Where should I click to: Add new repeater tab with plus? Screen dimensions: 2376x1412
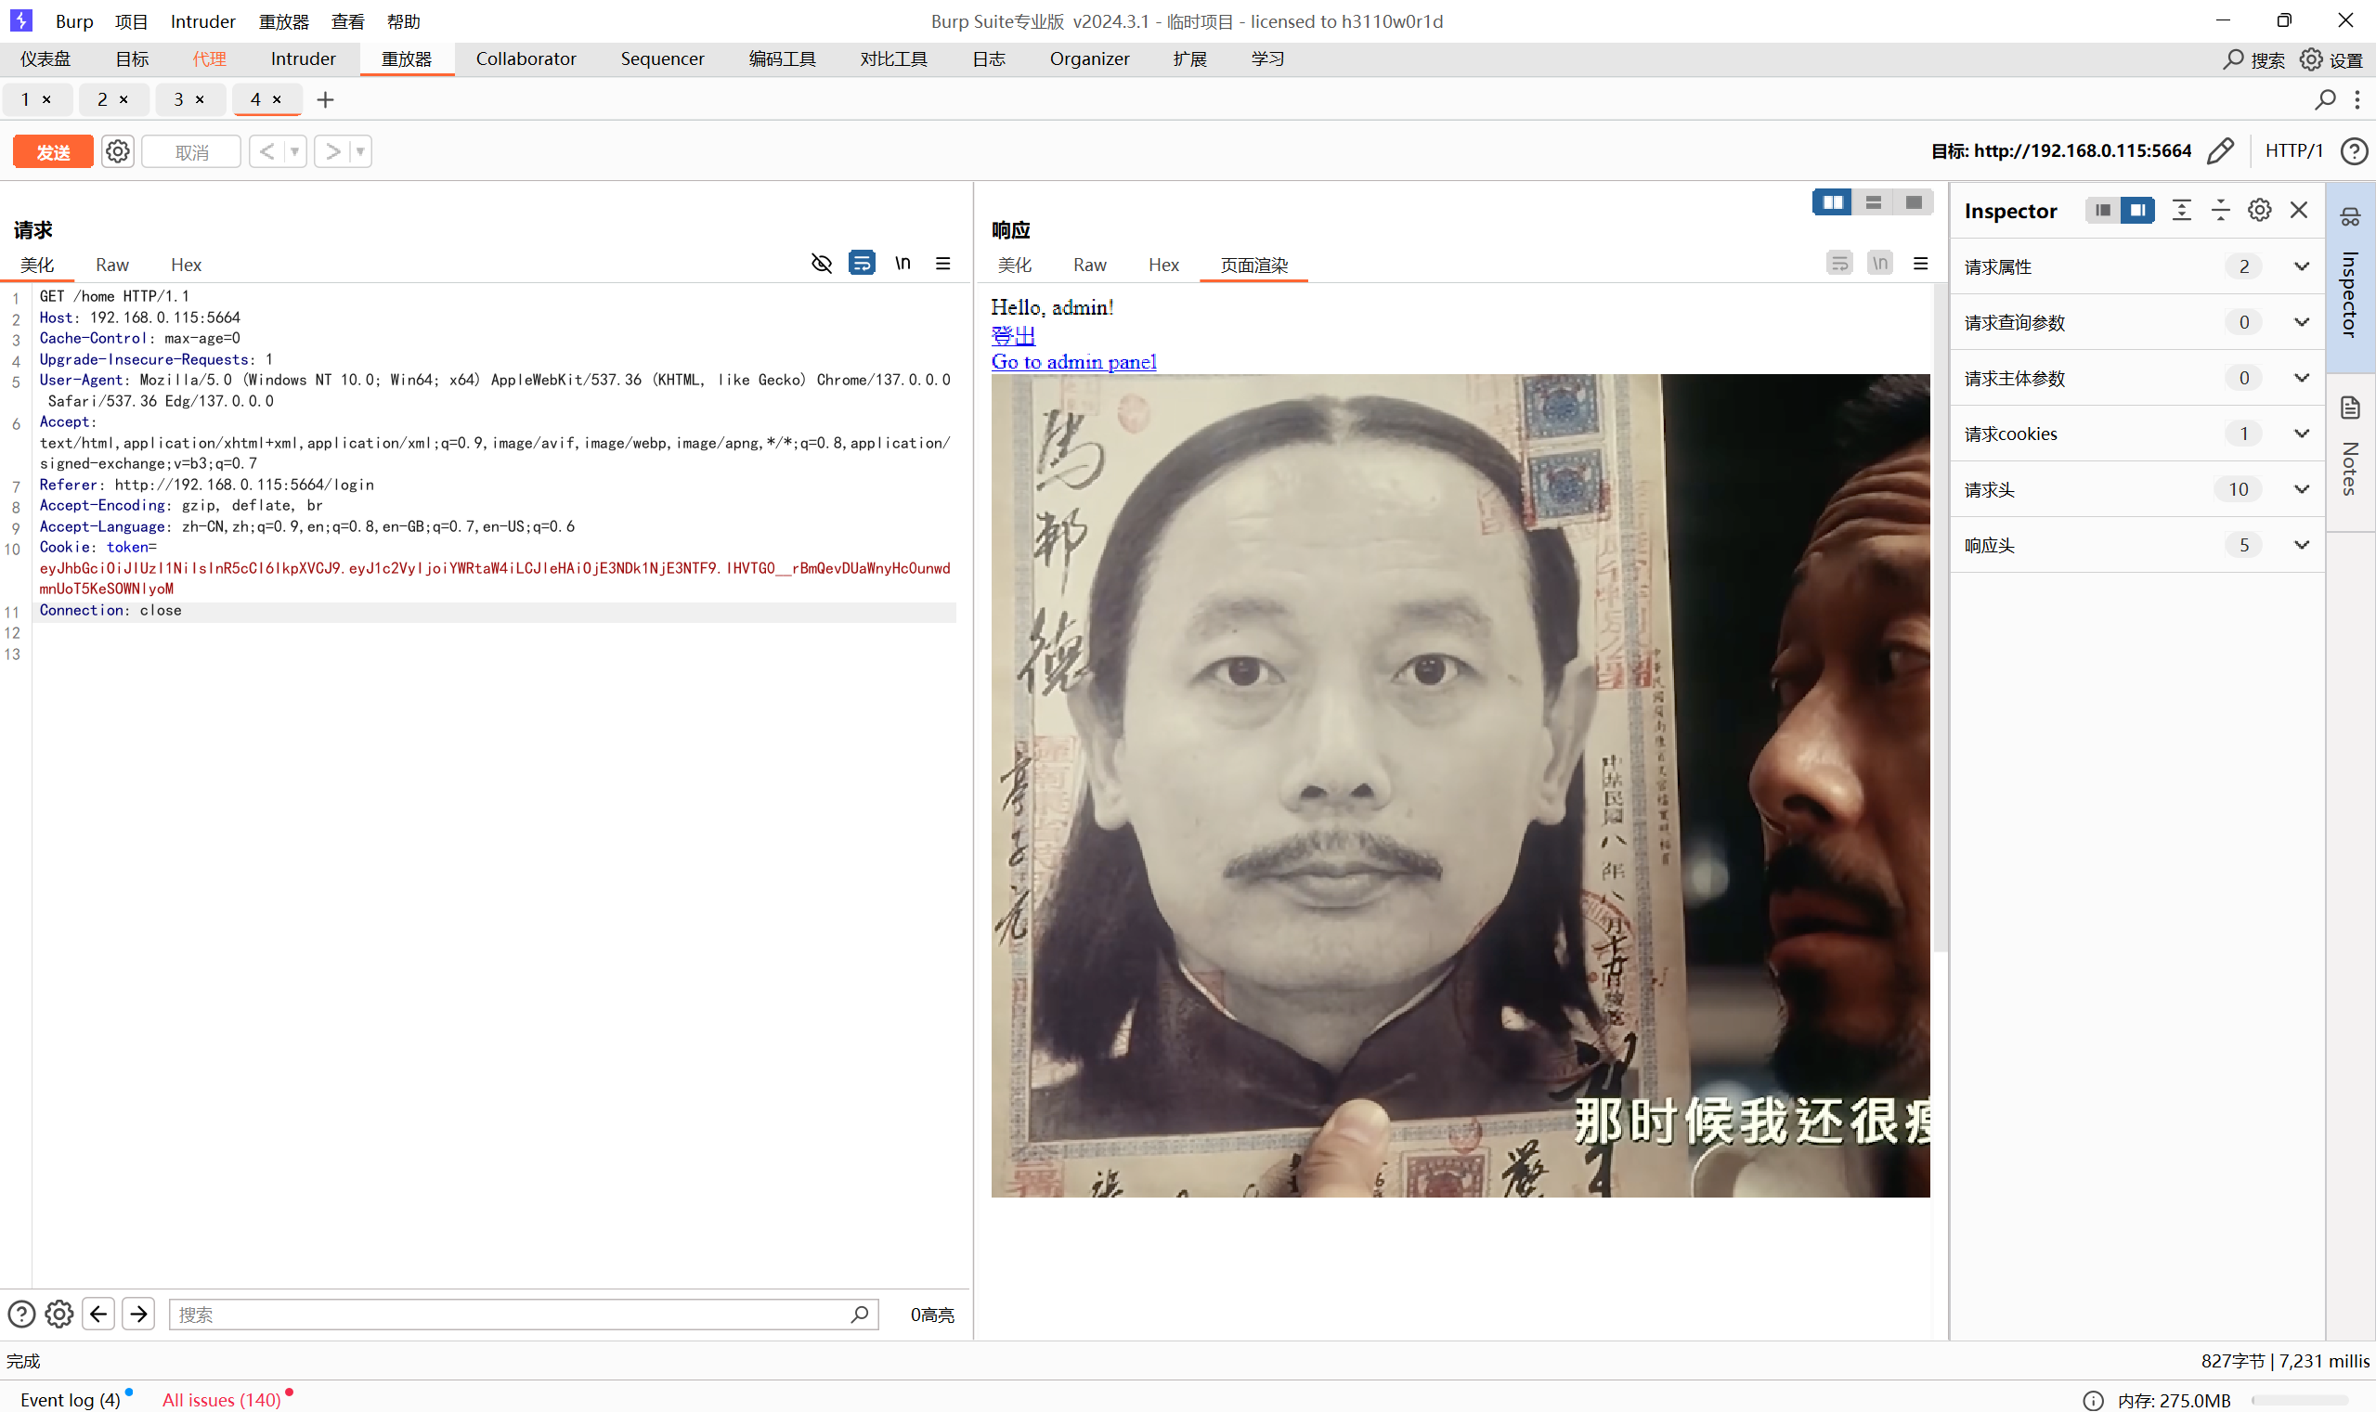coord(325,100)
